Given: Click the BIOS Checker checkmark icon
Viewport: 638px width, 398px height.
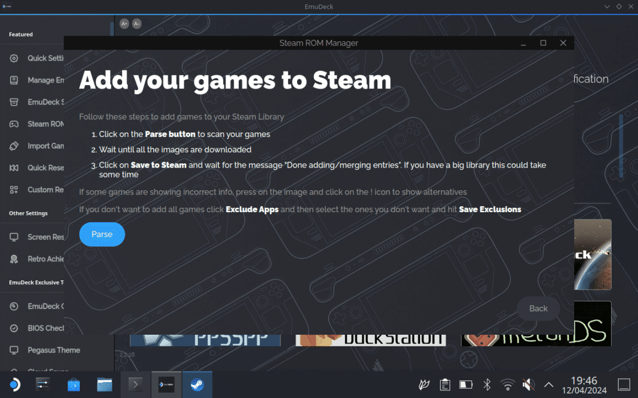Looking at the screenshot, I should [x=14, y=328].
